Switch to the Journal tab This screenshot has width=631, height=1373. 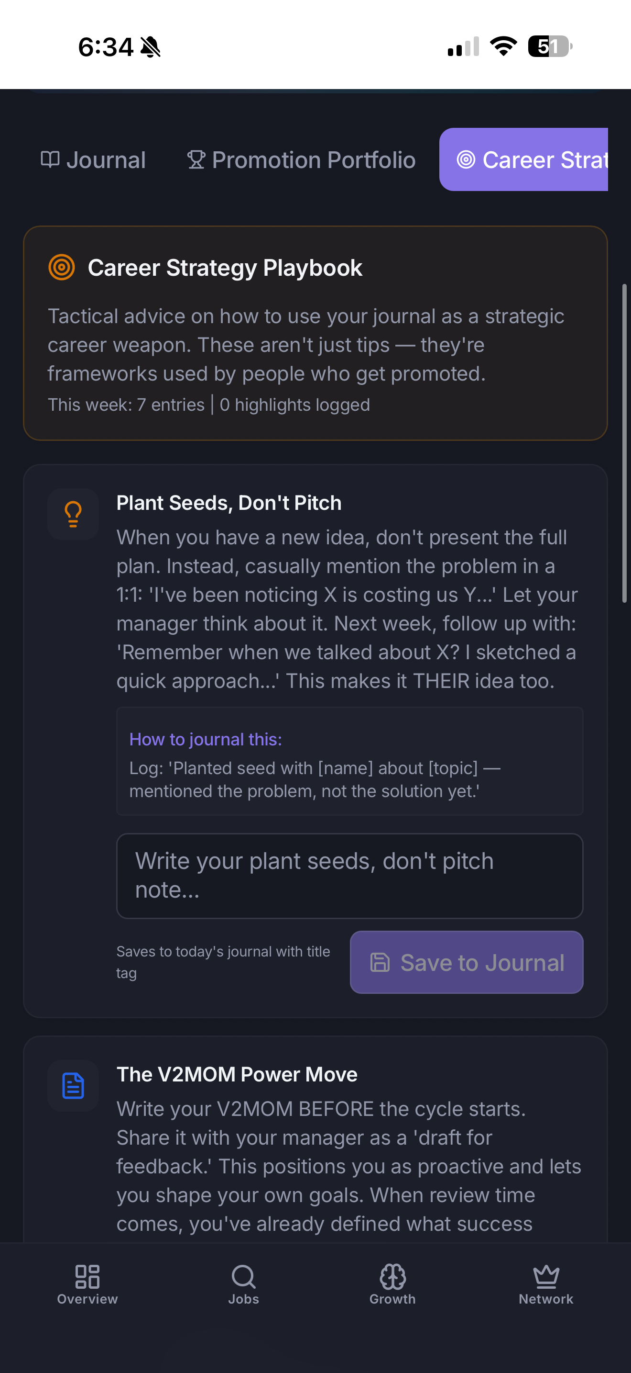tap(93, 159)
